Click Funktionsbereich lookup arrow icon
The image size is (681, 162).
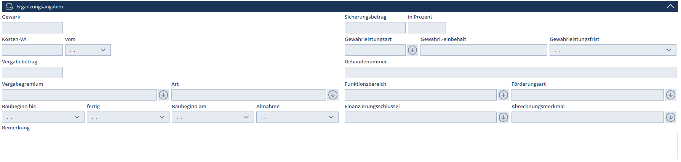coord(504,95)
